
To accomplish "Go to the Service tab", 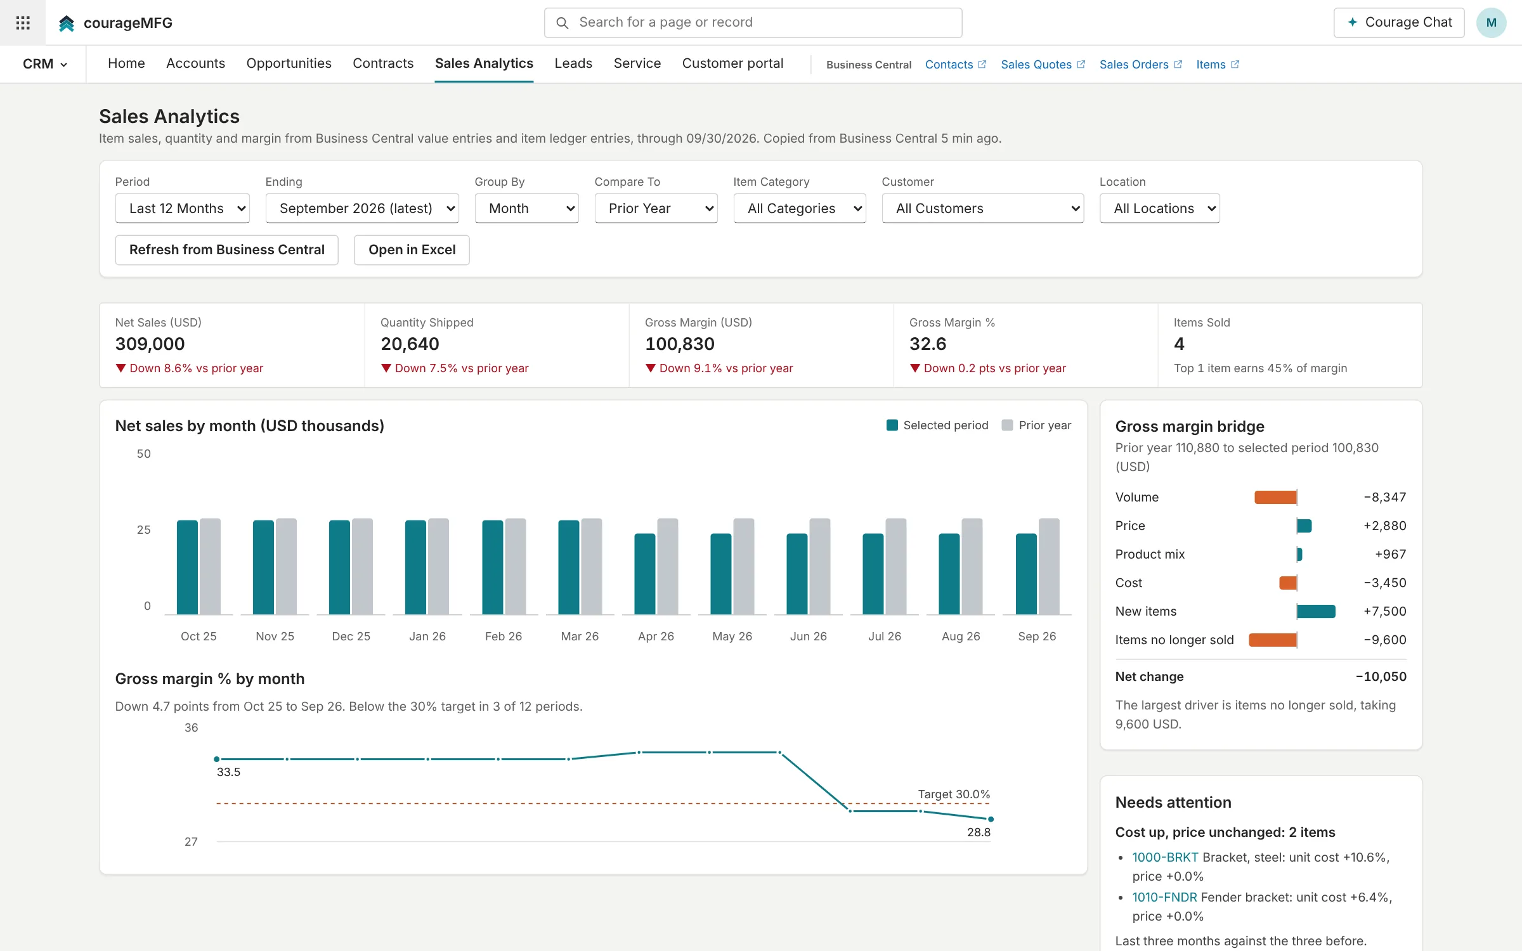I will [x=637, y=63].
